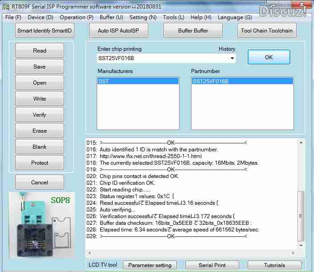Open the Parameter setting tool
Screen dimensions: 314x272
(150, 265)
